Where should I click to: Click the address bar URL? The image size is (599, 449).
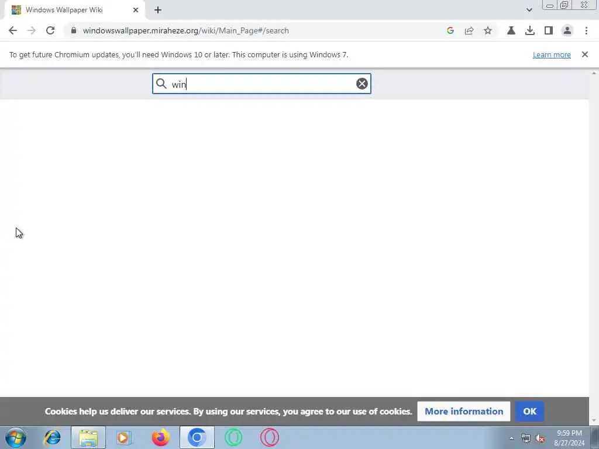coord(185,30)
